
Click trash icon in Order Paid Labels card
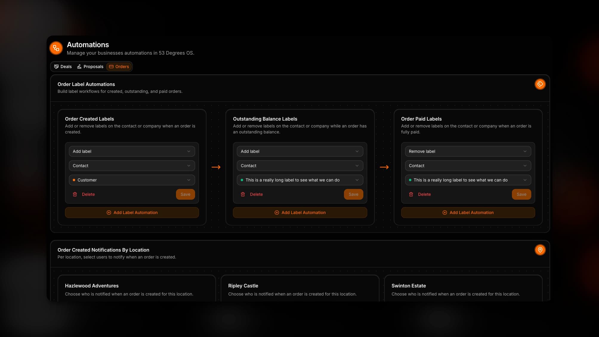[411, 194]
